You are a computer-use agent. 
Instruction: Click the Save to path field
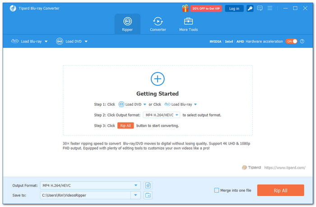(85, 195)
